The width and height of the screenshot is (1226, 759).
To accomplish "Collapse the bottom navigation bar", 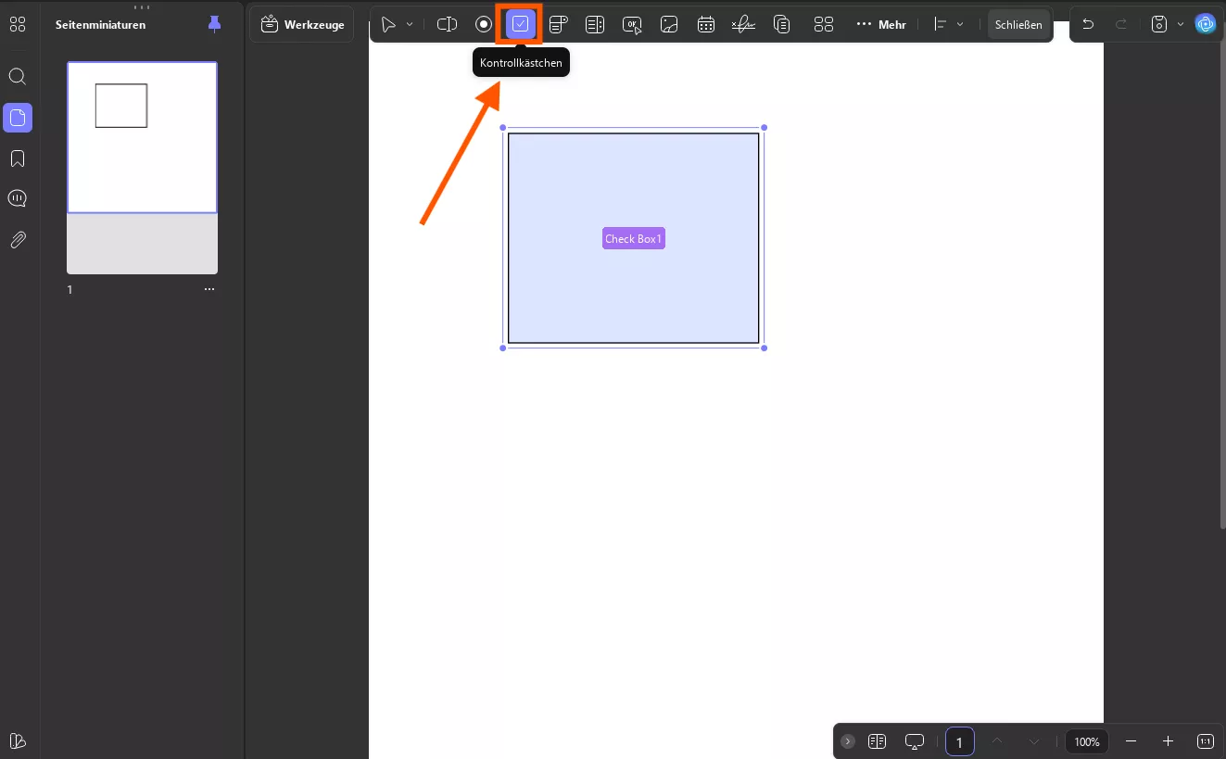I will pos(848,741).
